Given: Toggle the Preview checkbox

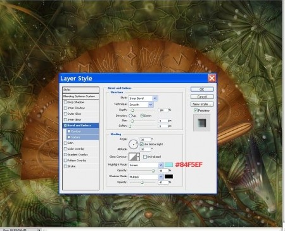Looking at the screenshot, I should [x=196, y=110].
